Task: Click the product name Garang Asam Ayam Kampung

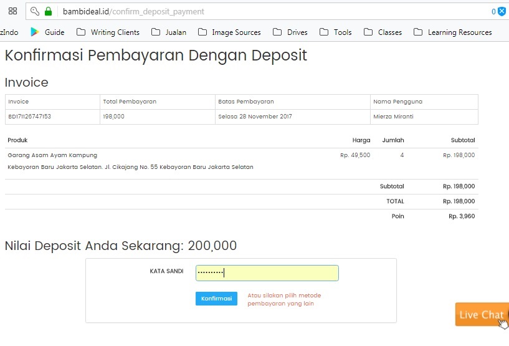Action: (x=52, y=155)
